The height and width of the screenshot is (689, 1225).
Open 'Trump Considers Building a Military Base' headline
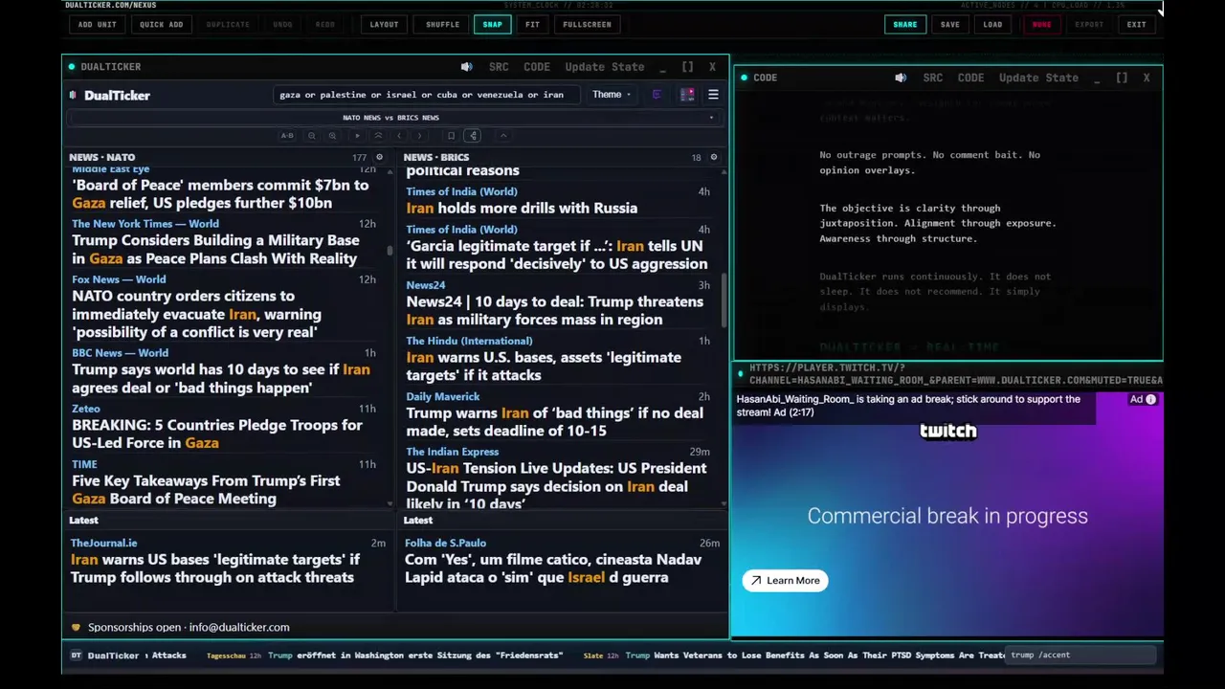[214, 250]
